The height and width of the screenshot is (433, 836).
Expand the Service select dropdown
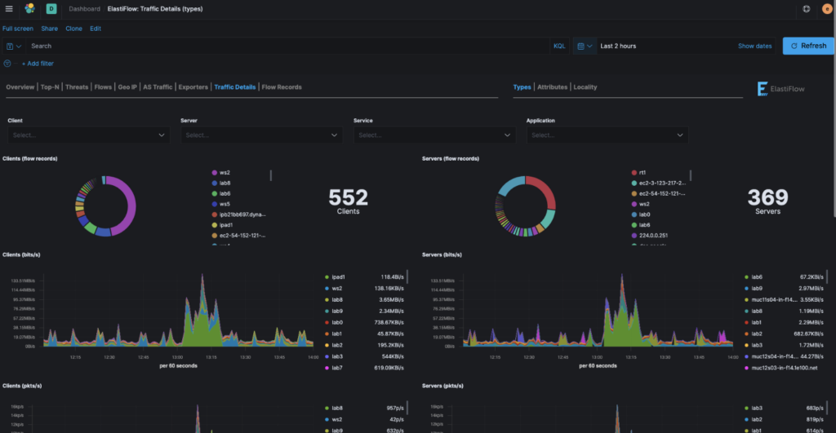click(434, 135)
